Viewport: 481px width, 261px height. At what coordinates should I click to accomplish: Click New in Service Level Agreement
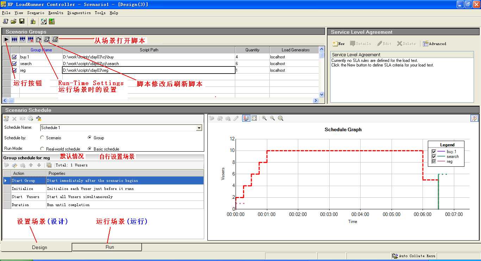click(x=338, y=44)
